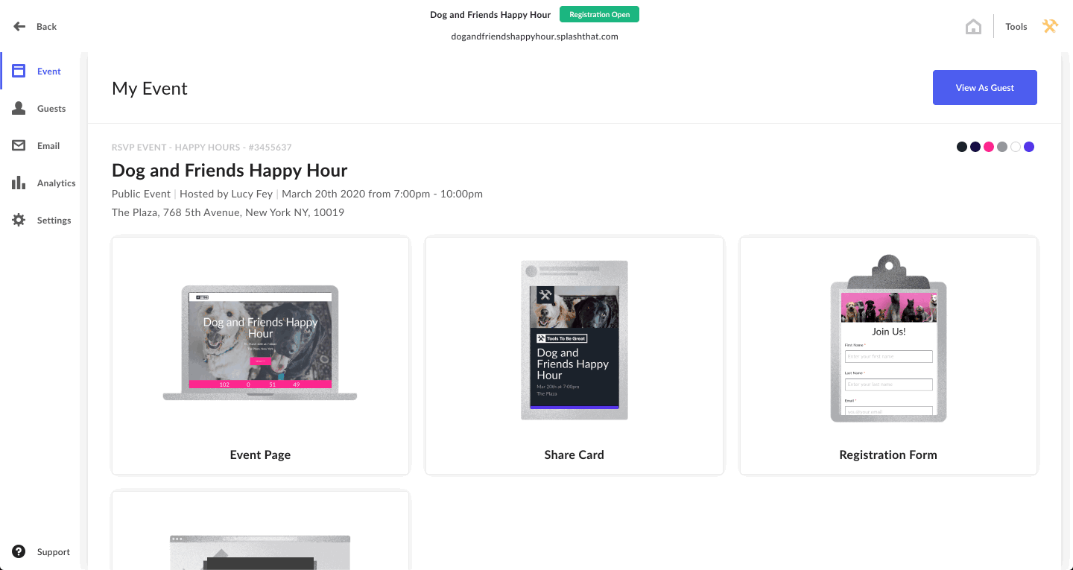Click the Tools label in header
Image resolution: width=1073 pixels, height=570 pixels.
click(x=1016, y=27)
